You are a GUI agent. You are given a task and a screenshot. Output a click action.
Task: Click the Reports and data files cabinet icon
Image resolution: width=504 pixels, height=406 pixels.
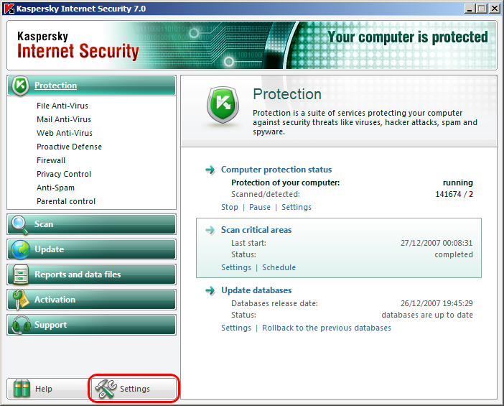pyautogui.click(x=20, y=274)
